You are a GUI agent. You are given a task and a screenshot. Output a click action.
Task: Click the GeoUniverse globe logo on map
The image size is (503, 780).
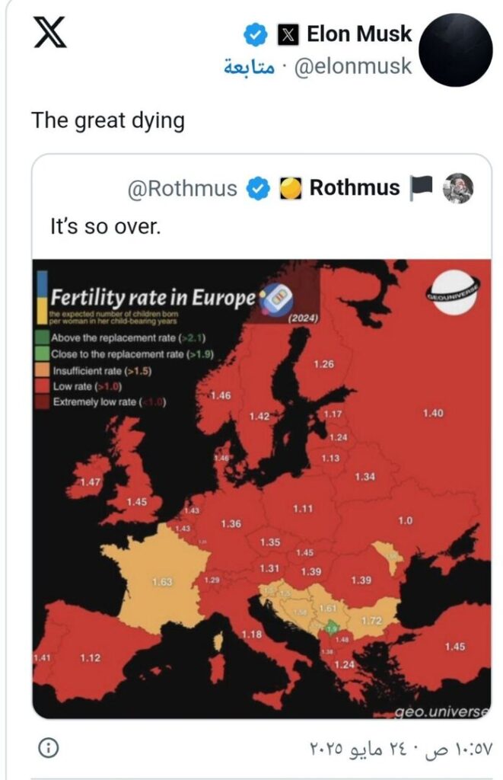pos(453,293)
